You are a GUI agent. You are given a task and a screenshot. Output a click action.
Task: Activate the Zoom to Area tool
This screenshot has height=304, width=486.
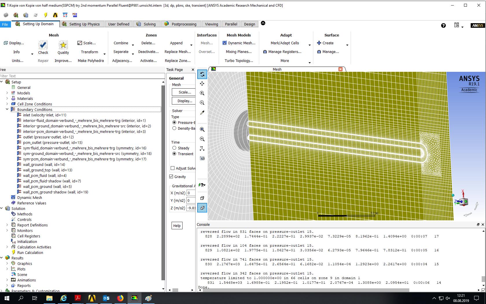[x=202, y=103]
